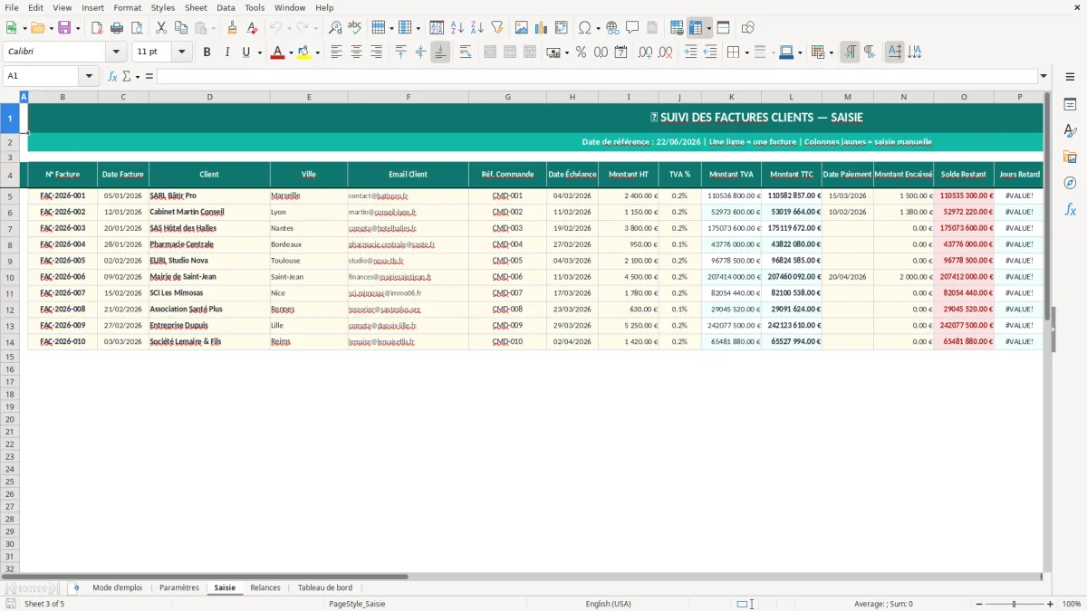Expand the formula bar

pyautogui.click(x=1044, y=76)
